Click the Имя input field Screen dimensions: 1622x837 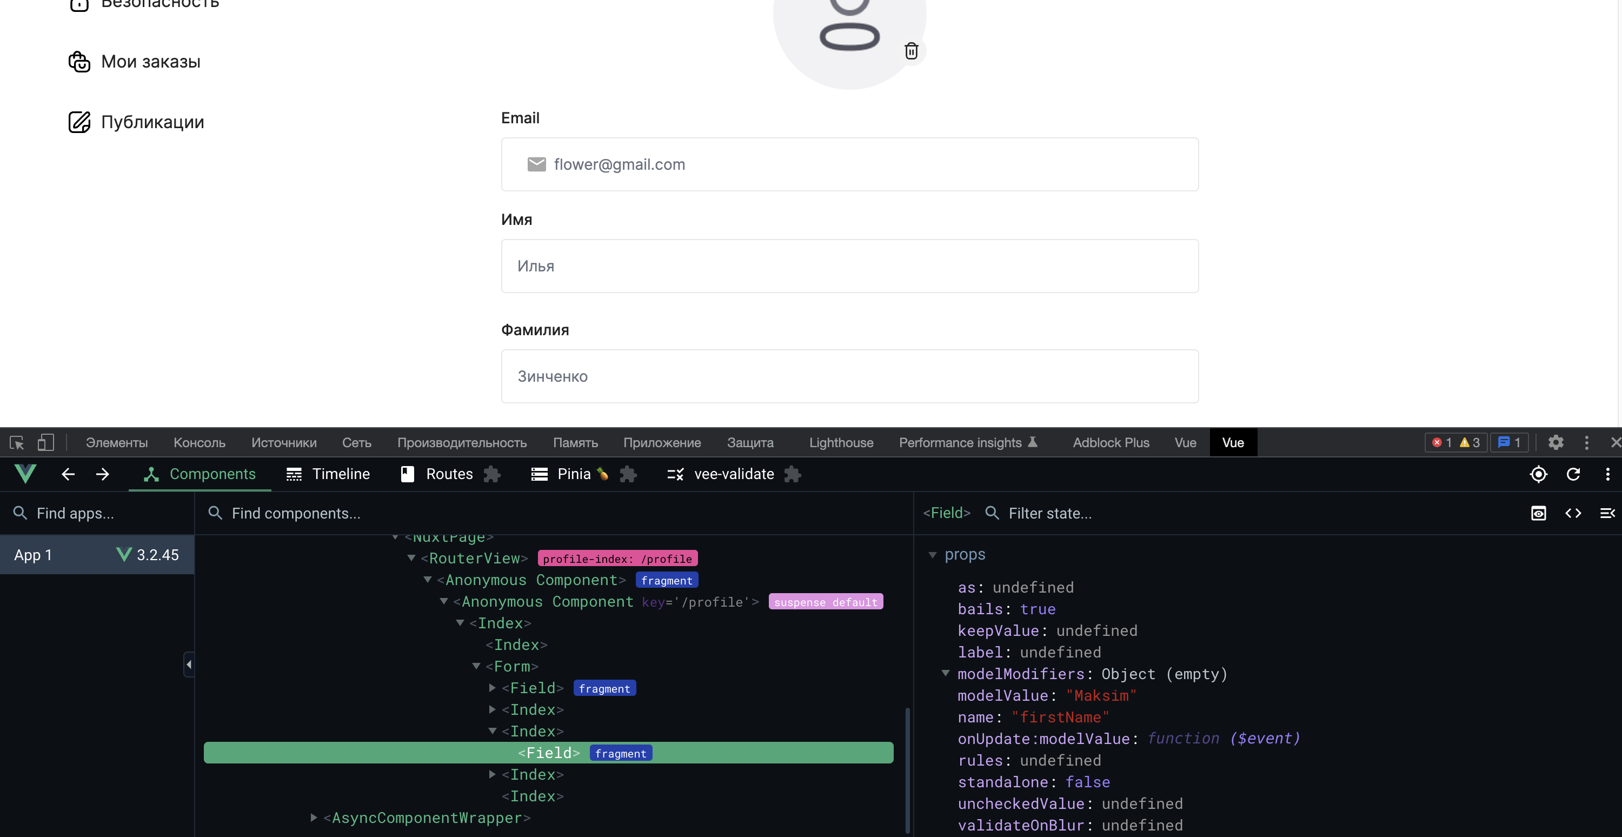(849, 266)
